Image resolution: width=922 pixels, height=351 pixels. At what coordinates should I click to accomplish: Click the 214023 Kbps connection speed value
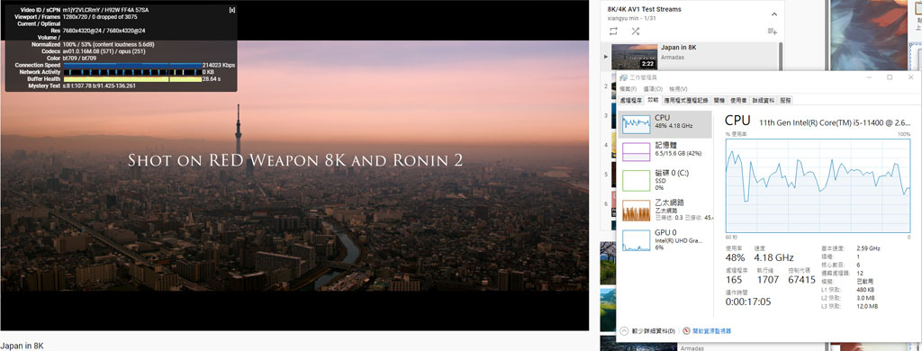pyautogui.click(x=219, y=66)
